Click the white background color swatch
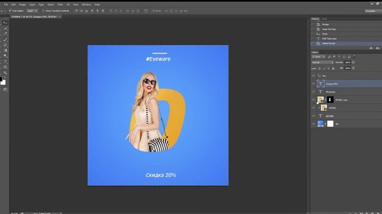This screenshot has width=382, height=214. click(3, 82)
